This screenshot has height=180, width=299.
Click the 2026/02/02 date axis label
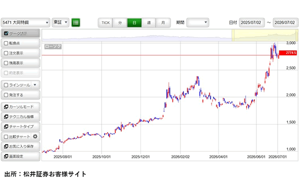click(180, 157)
